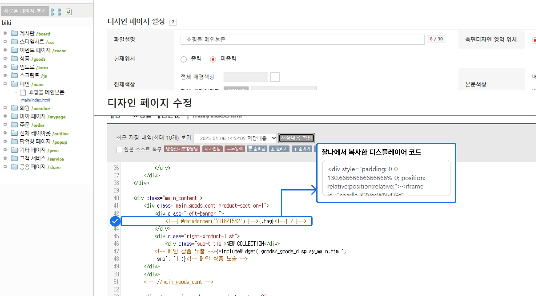Click the collapse all tree icon
Viewport: 536px width, 296px height.
(61, 12)
